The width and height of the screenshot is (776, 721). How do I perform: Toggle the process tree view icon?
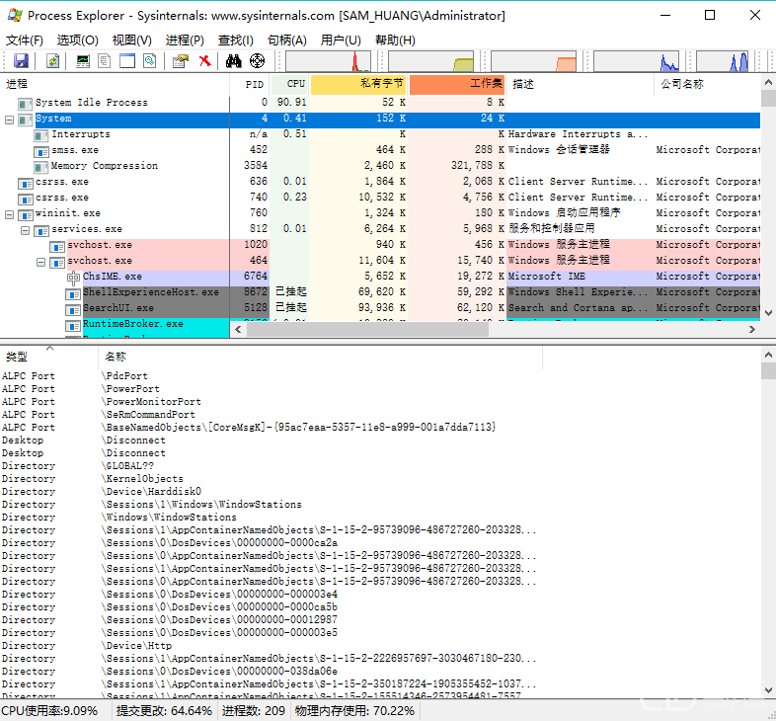pos(105,61)
